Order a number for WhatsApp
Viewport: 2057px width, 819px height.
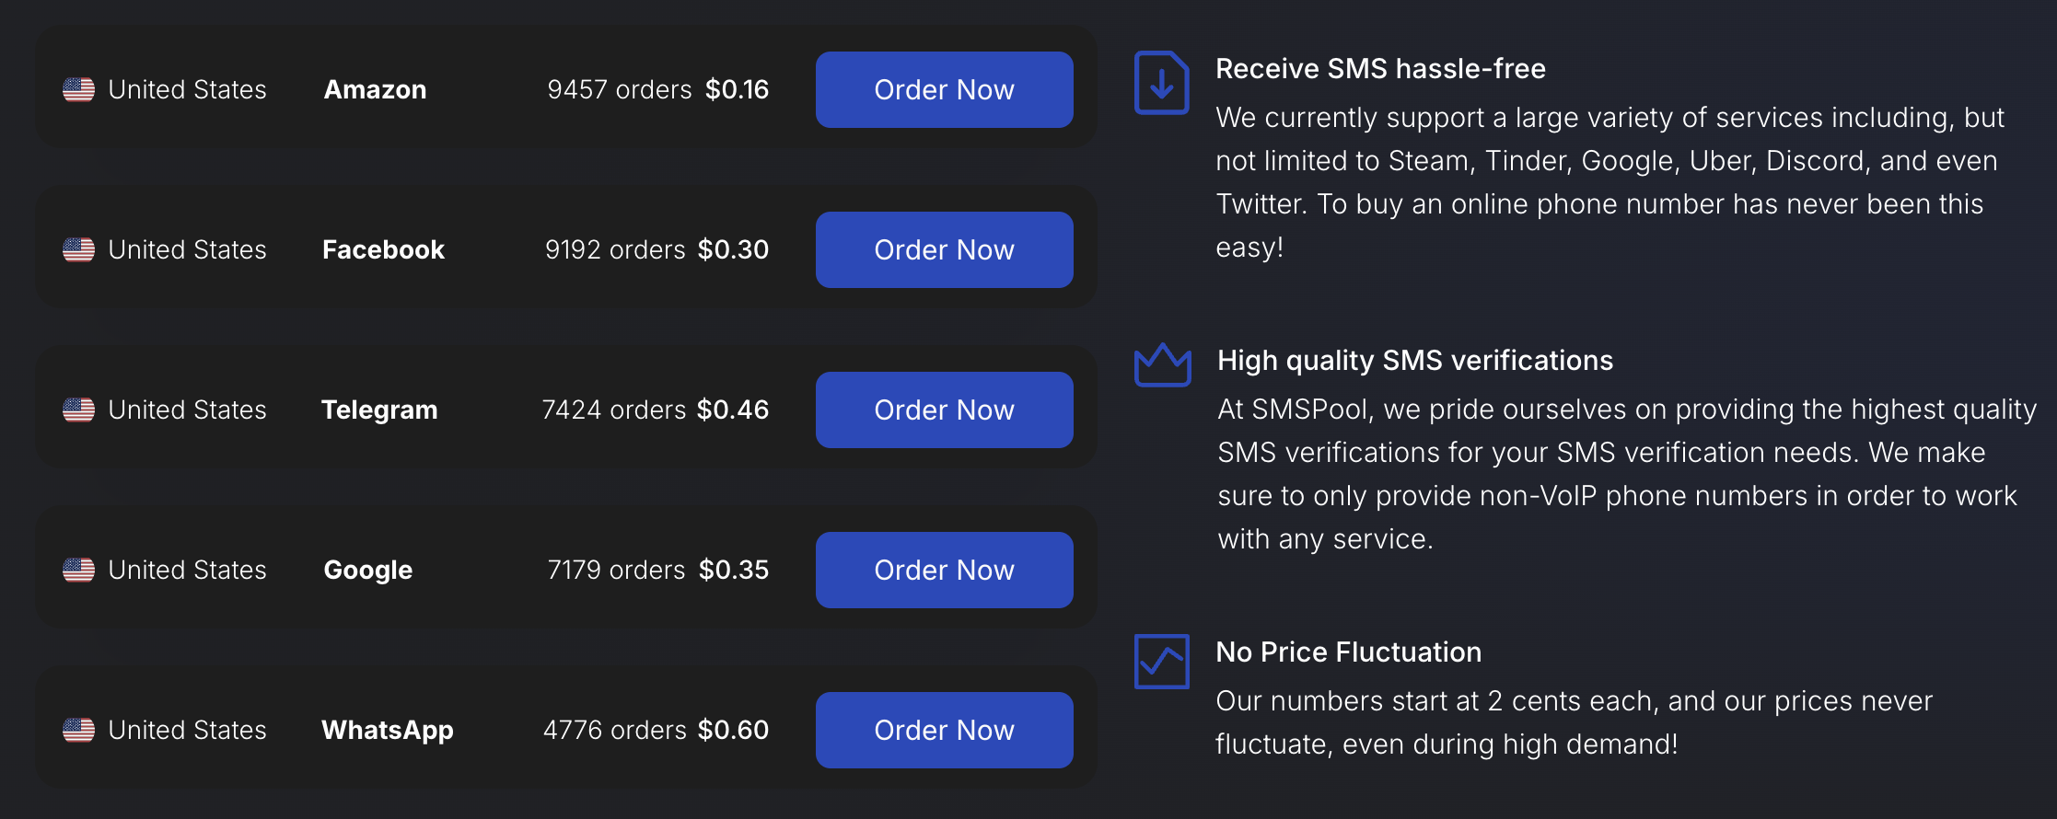pos(944,730)
